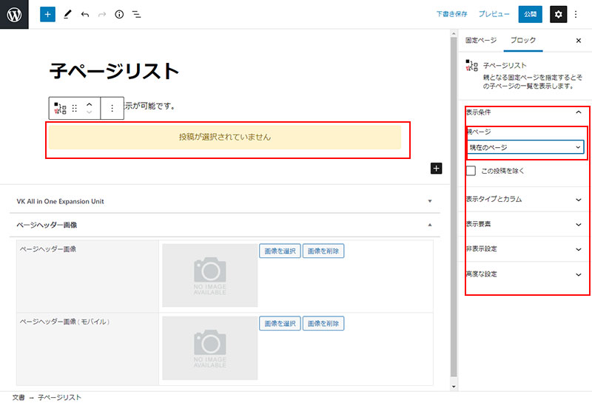592x403 pixels.
Task: Expand the 表示タイプとカラム panel
Action: (x=525, y=199)
